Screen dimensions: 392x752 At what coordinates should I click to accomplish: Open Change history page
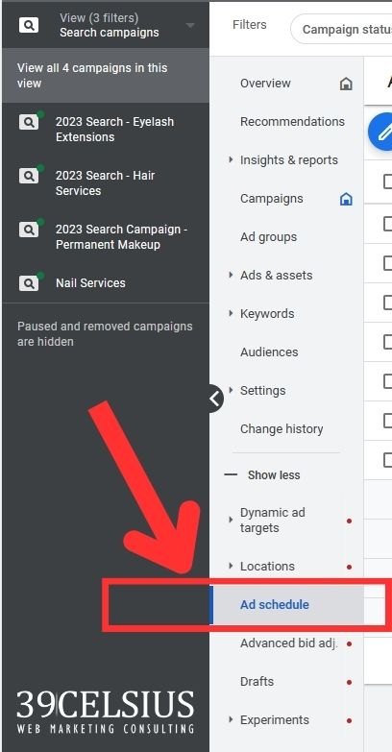tap(282, 428)
